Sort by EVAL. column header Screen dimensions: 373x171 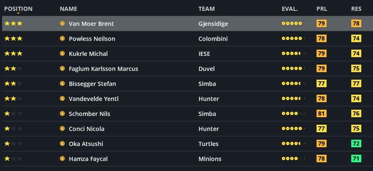[290, 9]
